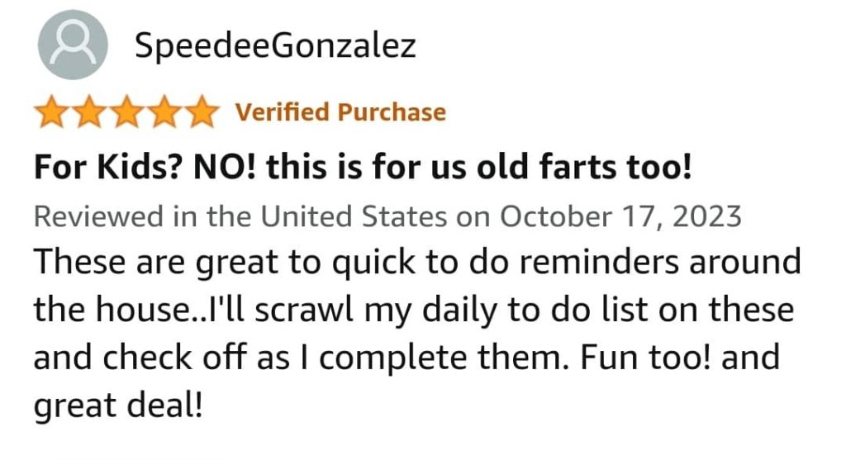The image size is (846, 460).
Task: Click the word 'quick' in review body
Action: 373,263
